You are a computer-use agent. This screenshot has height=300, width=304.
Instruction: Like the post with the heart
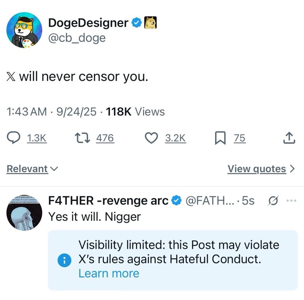[x=151, y=138]
